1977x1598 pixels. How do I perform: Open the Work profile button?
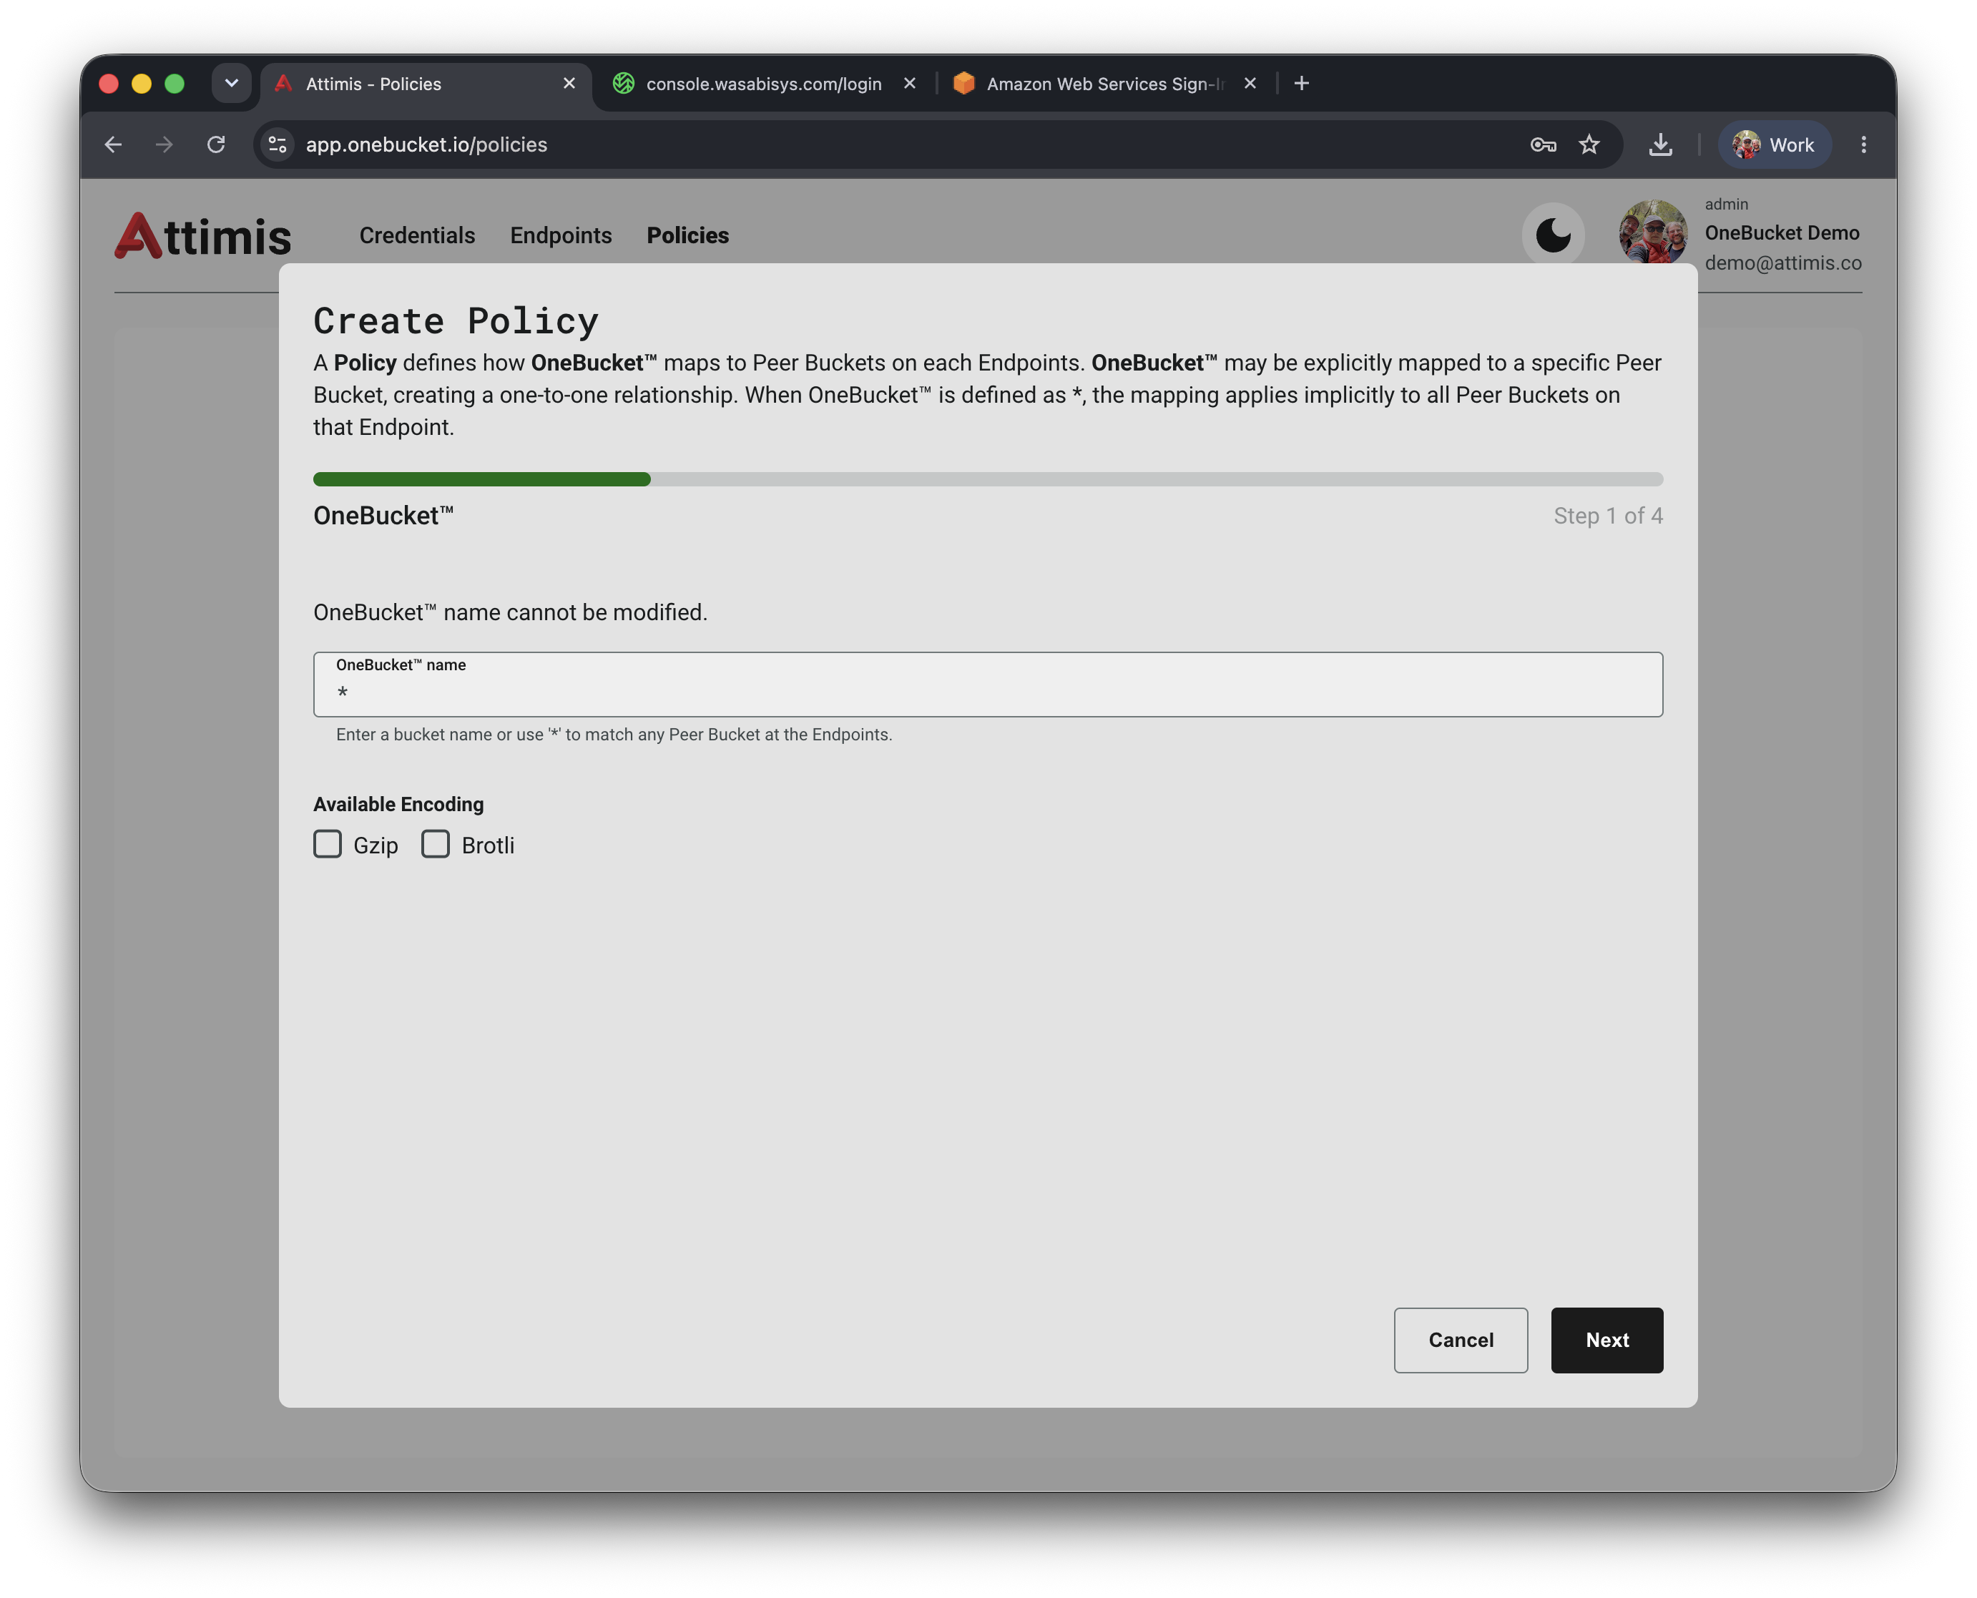coord(1774,144)
